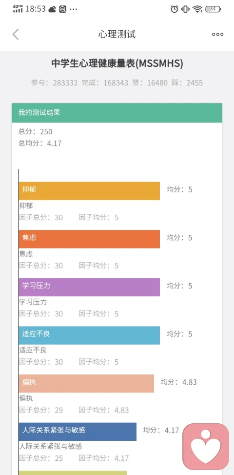This screenshot has width=234, height=475.
Task: Tap the 赞：16480 like count
Action: 150,83
